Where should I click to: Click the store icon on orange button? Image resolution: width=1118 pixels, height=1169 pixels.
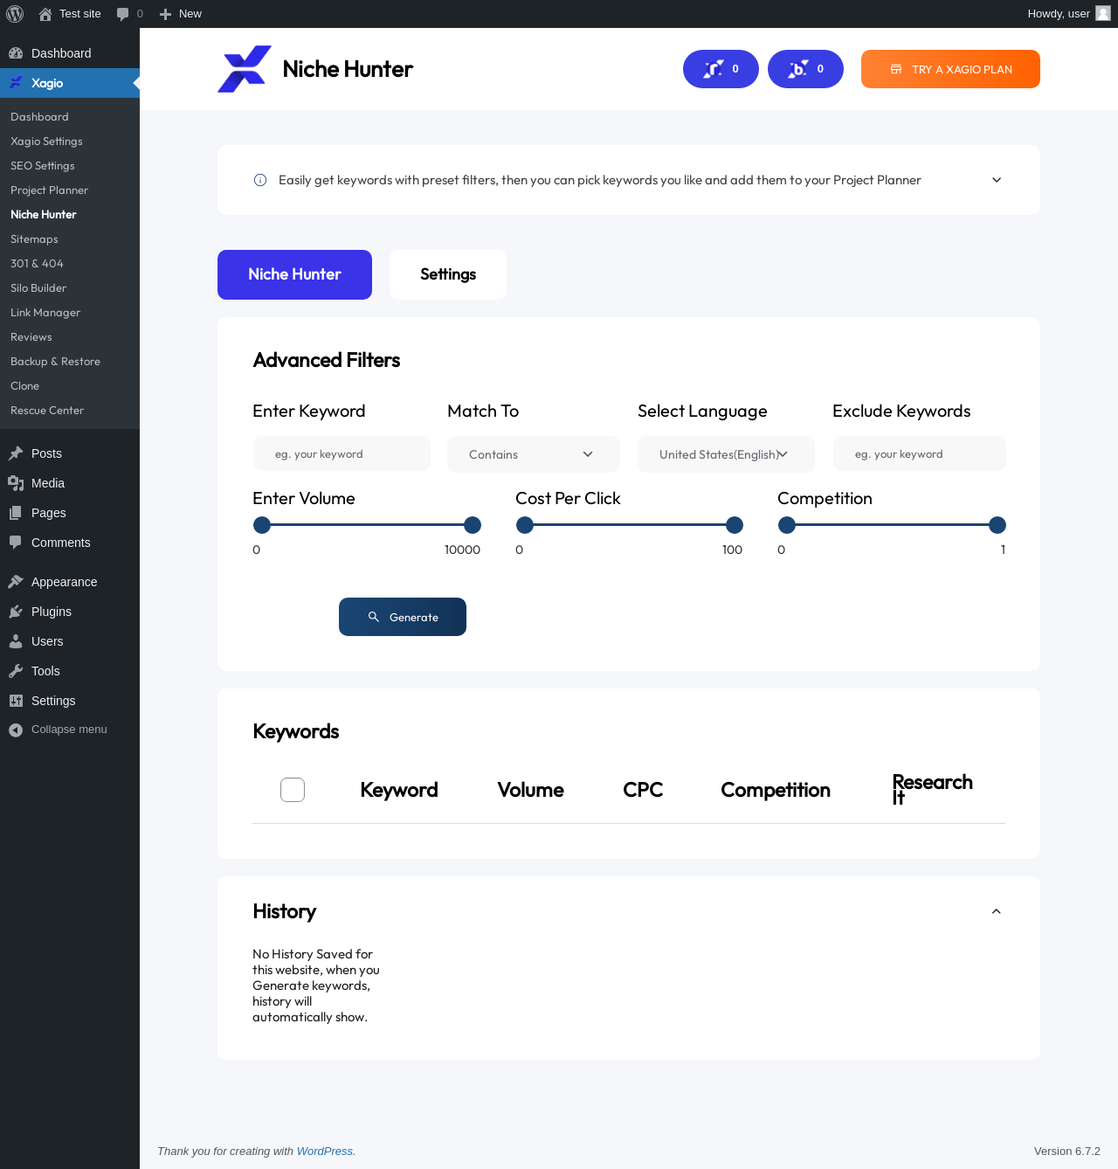[896, 69]
